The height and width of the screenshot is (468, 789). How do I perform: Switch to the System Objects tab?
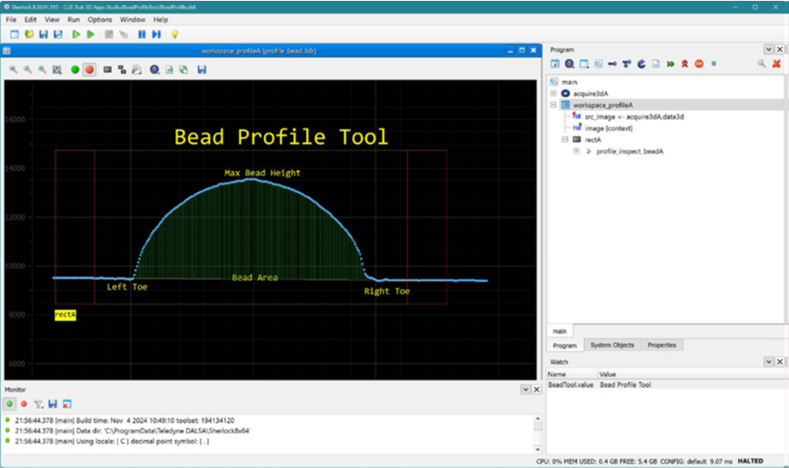[611, 345]
